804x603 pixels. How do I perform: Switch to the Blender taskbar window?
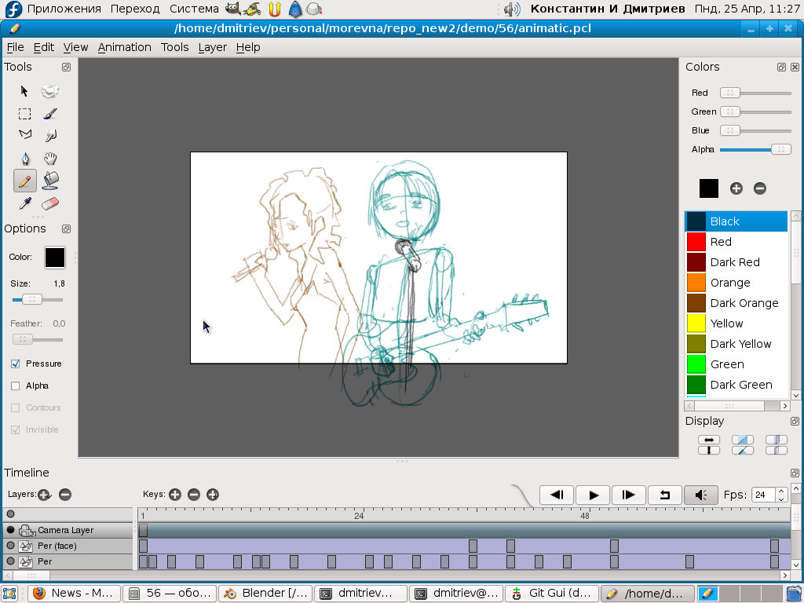265,594
